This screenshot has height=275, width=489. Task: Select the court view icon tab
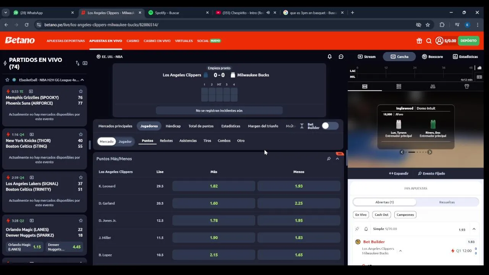tap(365, 87)
